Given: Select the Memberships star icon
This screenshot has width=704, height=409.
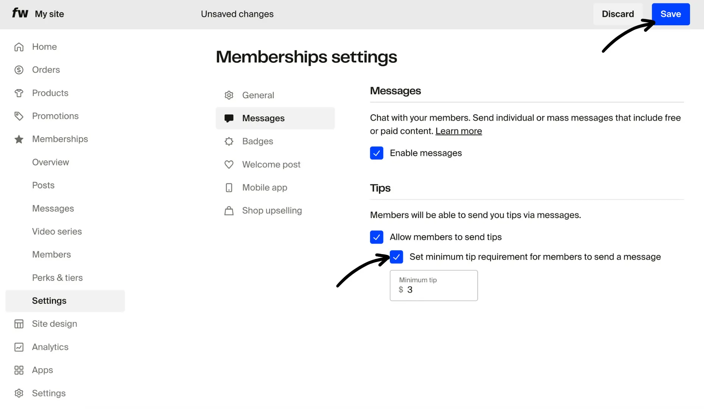Looking at the screenshot, I should (19, 139).
